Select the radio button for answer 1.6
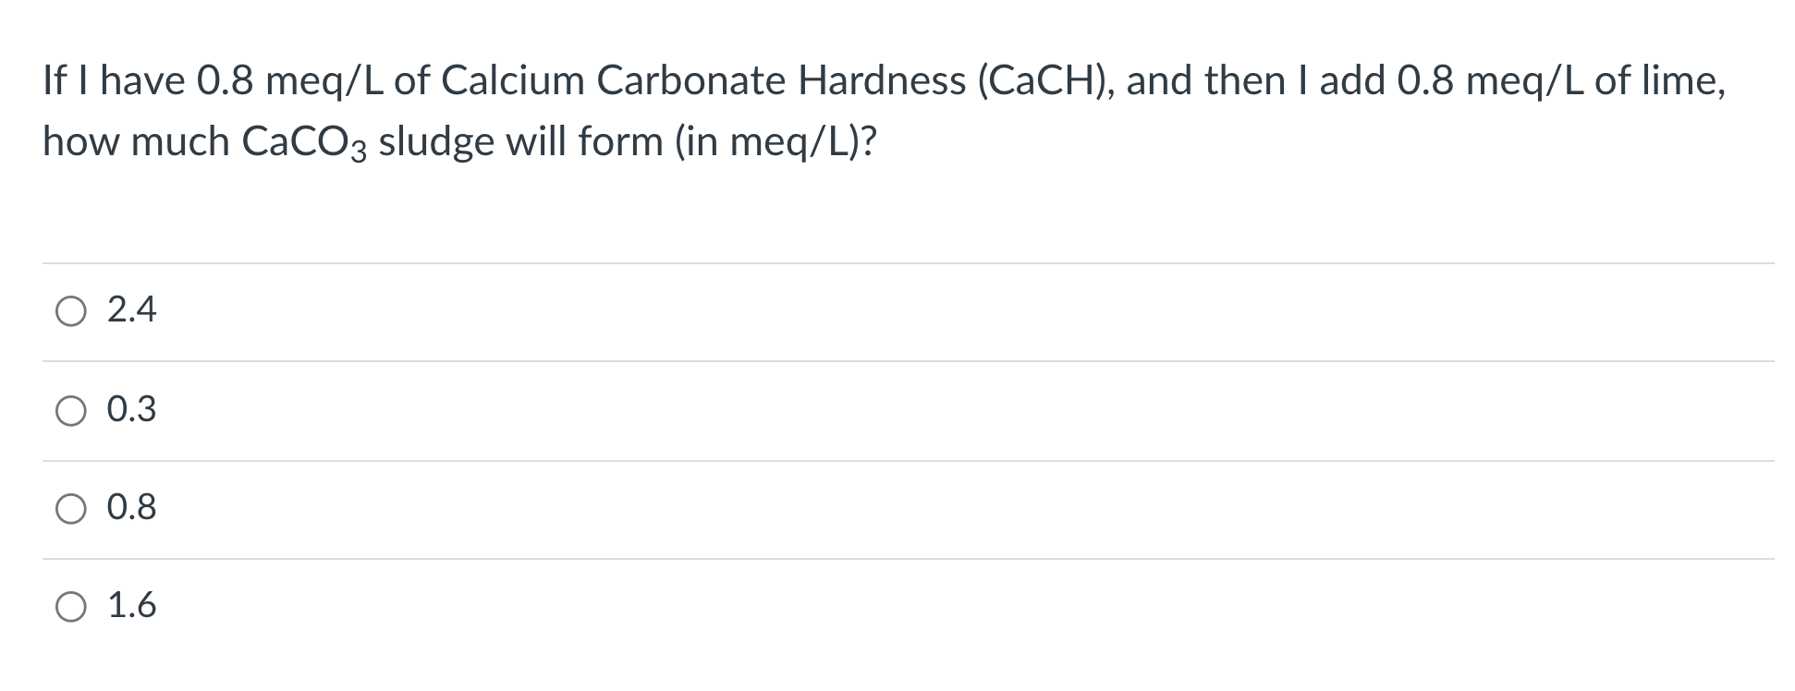Image resolution: width=1795 pixels, height=691 pixels. 69,607
